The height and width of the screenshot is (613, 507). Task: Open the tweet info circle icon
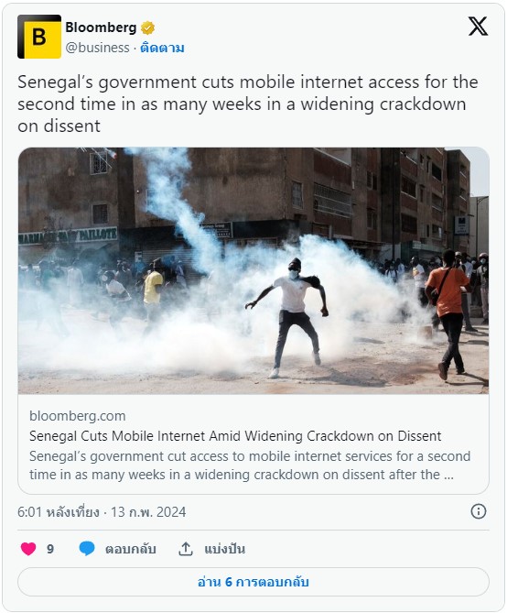pos(479,511)
